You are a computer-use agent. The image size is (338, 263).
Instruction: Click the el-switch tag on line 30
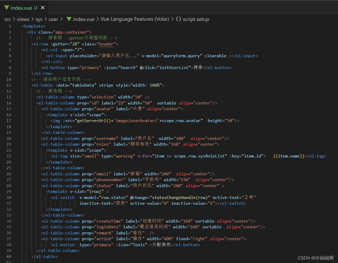click(63, 198)
